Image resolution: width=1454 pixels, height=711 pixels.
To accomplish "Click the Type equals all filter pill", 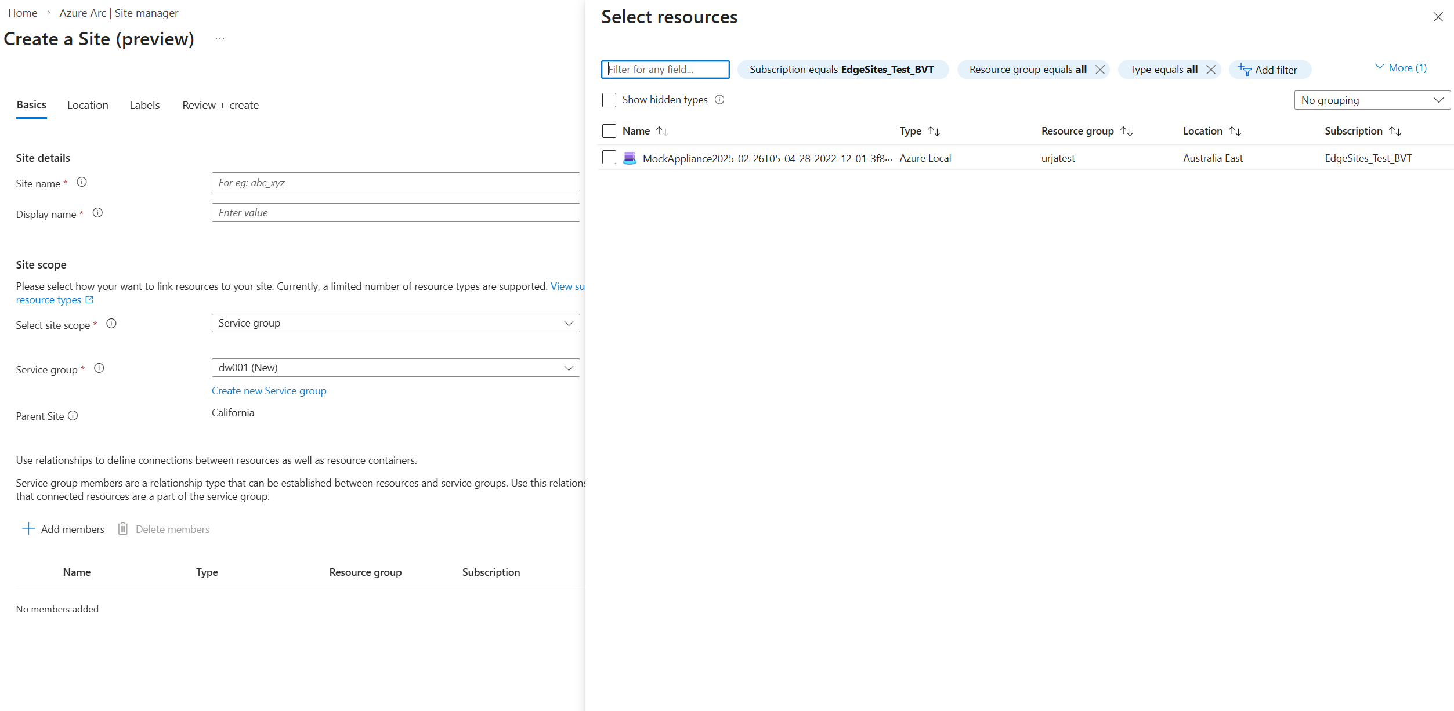I will 1163,70.
